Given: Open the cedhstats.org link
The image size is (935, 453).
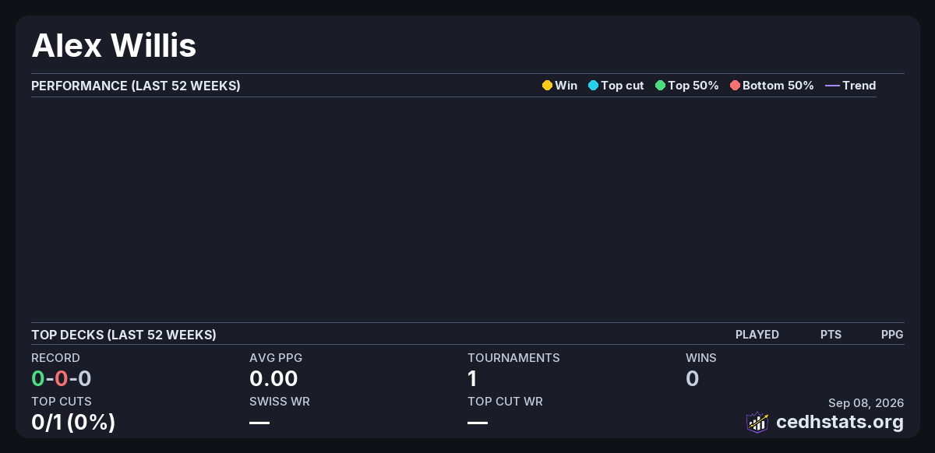Looking at the screenshot, I should point(840,422).
